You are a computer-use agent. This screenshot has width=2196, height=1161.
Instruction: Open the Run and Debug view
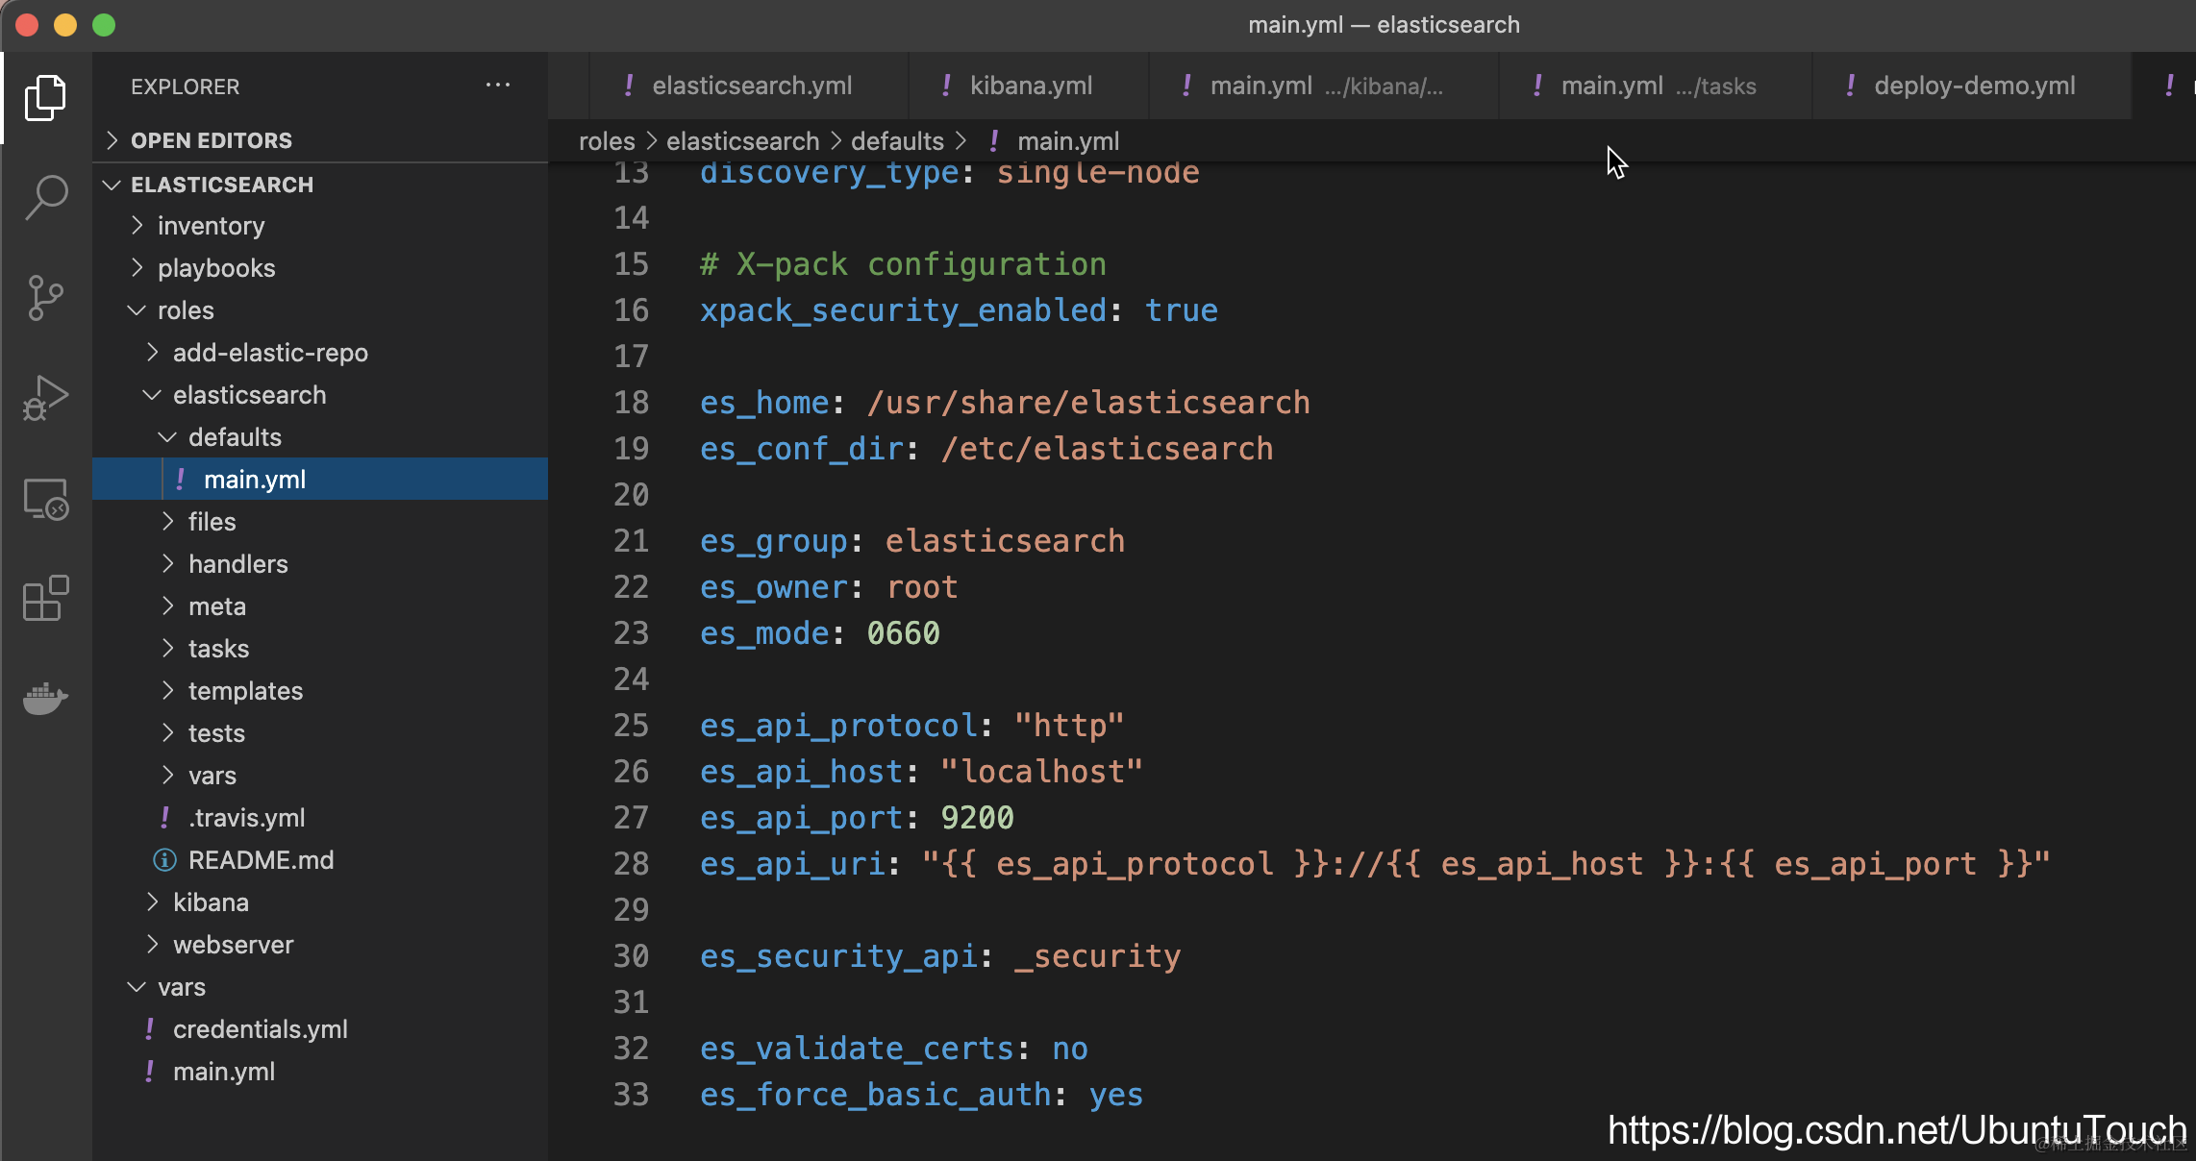pos(45,397)
